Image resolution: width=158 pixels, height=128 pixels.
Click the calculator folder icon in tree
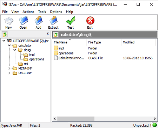[15, 45]
